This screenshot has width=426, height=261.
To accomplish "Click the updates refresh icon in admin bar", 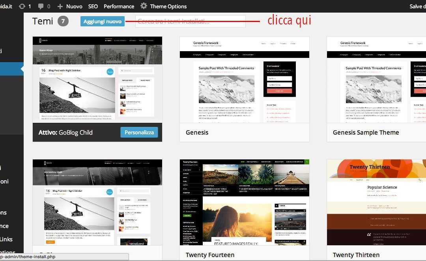I will (22, 6).
